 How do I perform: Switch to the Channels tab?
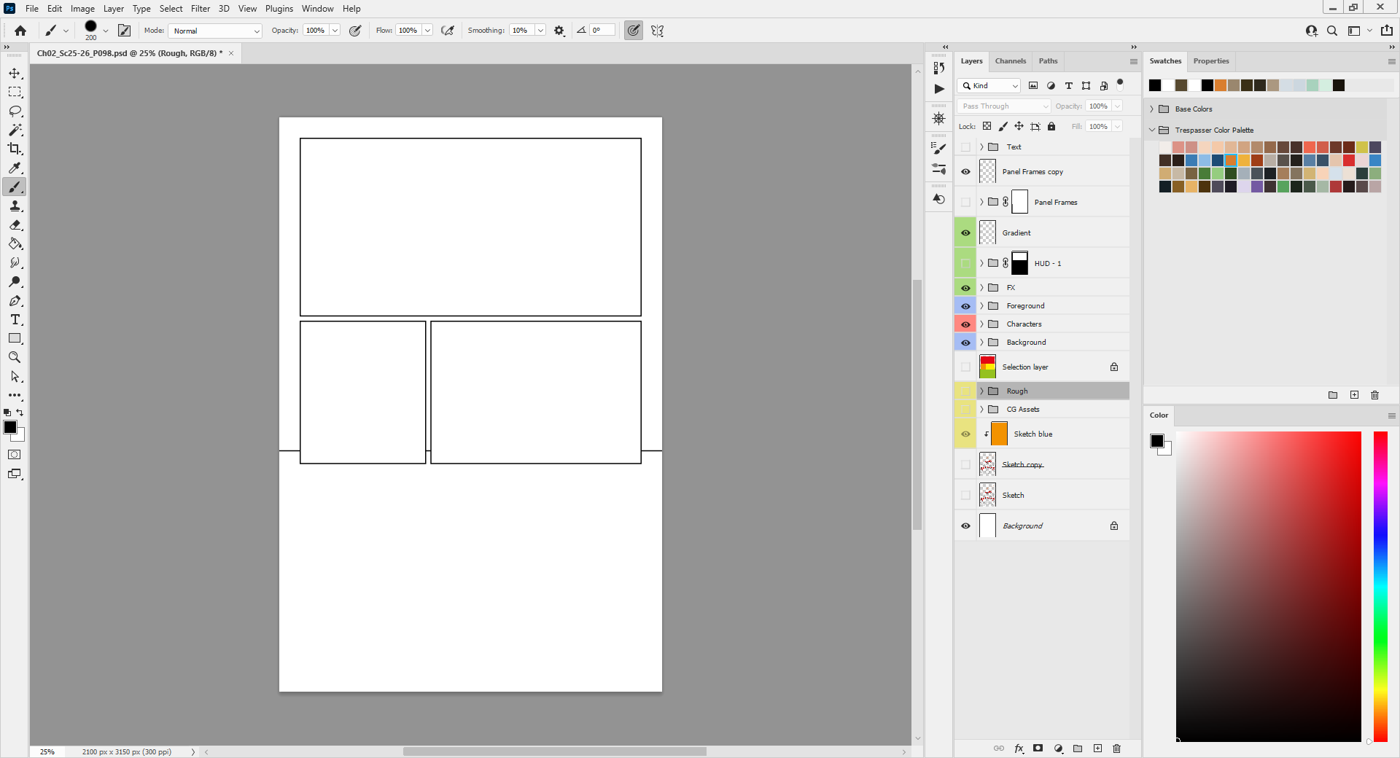1010,61
